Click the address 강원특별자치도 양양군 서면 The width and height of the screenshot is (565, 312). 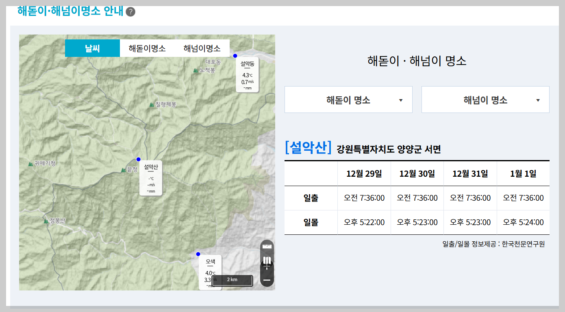(x=389, y=149)
